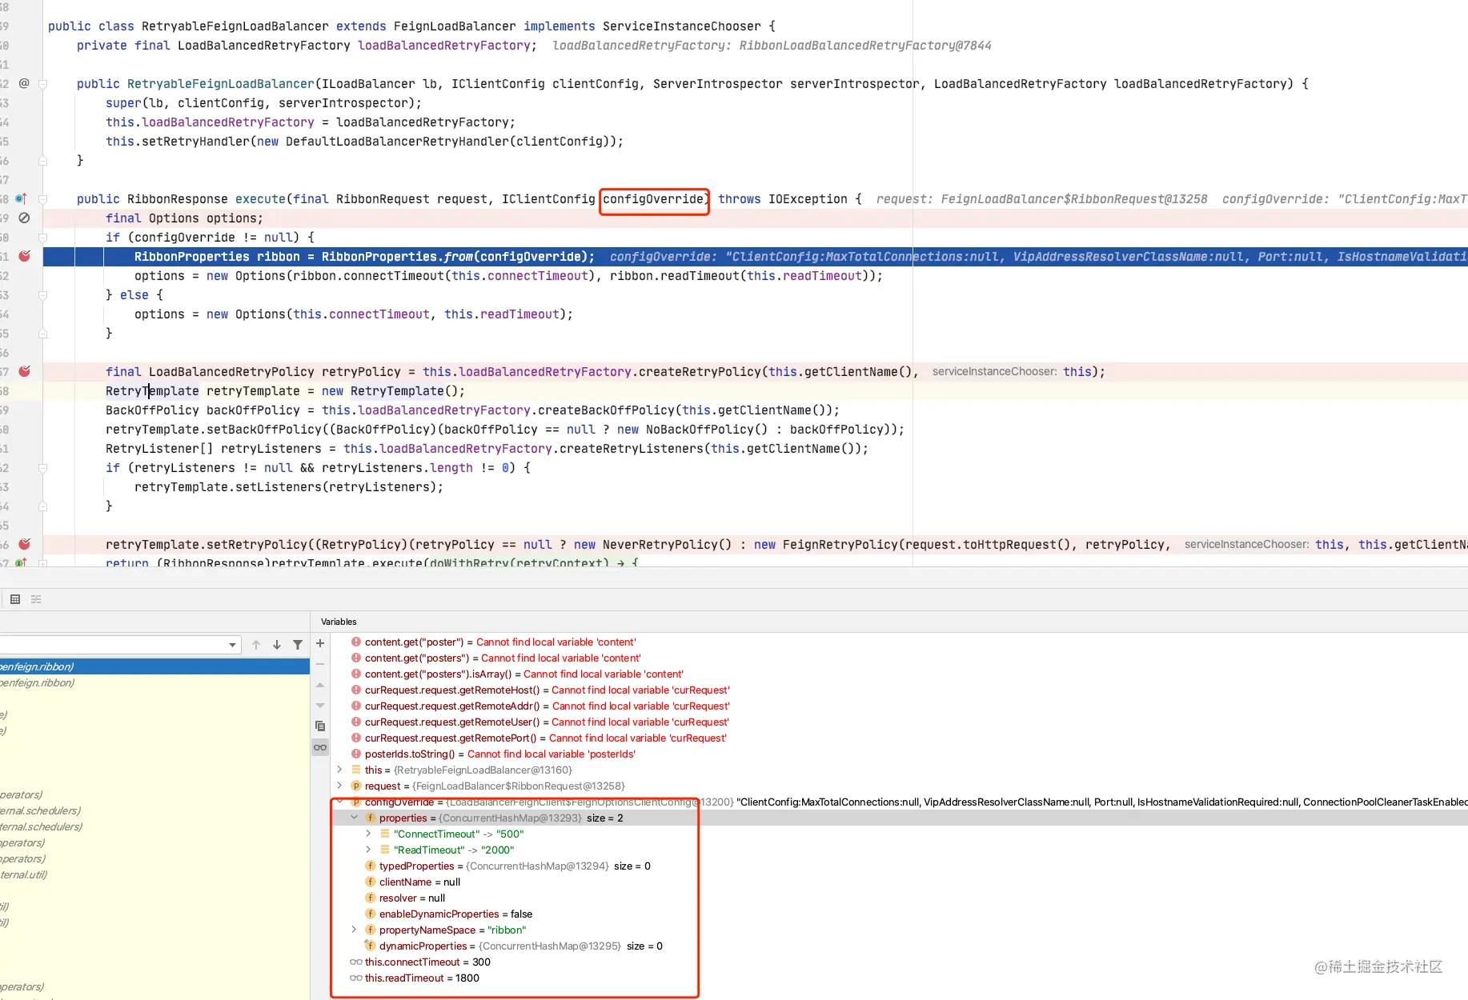Click the disabled breakpoint icon on 'final Options options' line
The height and width of the screenshot is (1000, 1468).
(x=24, y=218)
